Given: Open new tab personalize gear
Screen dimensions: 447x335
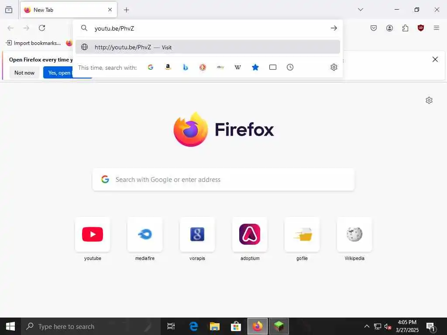Looking at the screenshot, I should [x=429, y=100].
